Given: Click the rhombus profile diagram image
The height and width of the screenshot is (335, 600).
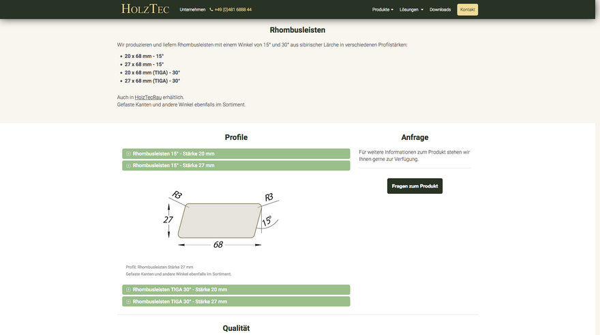Looking at the screenshot, I should pos(221,220).
